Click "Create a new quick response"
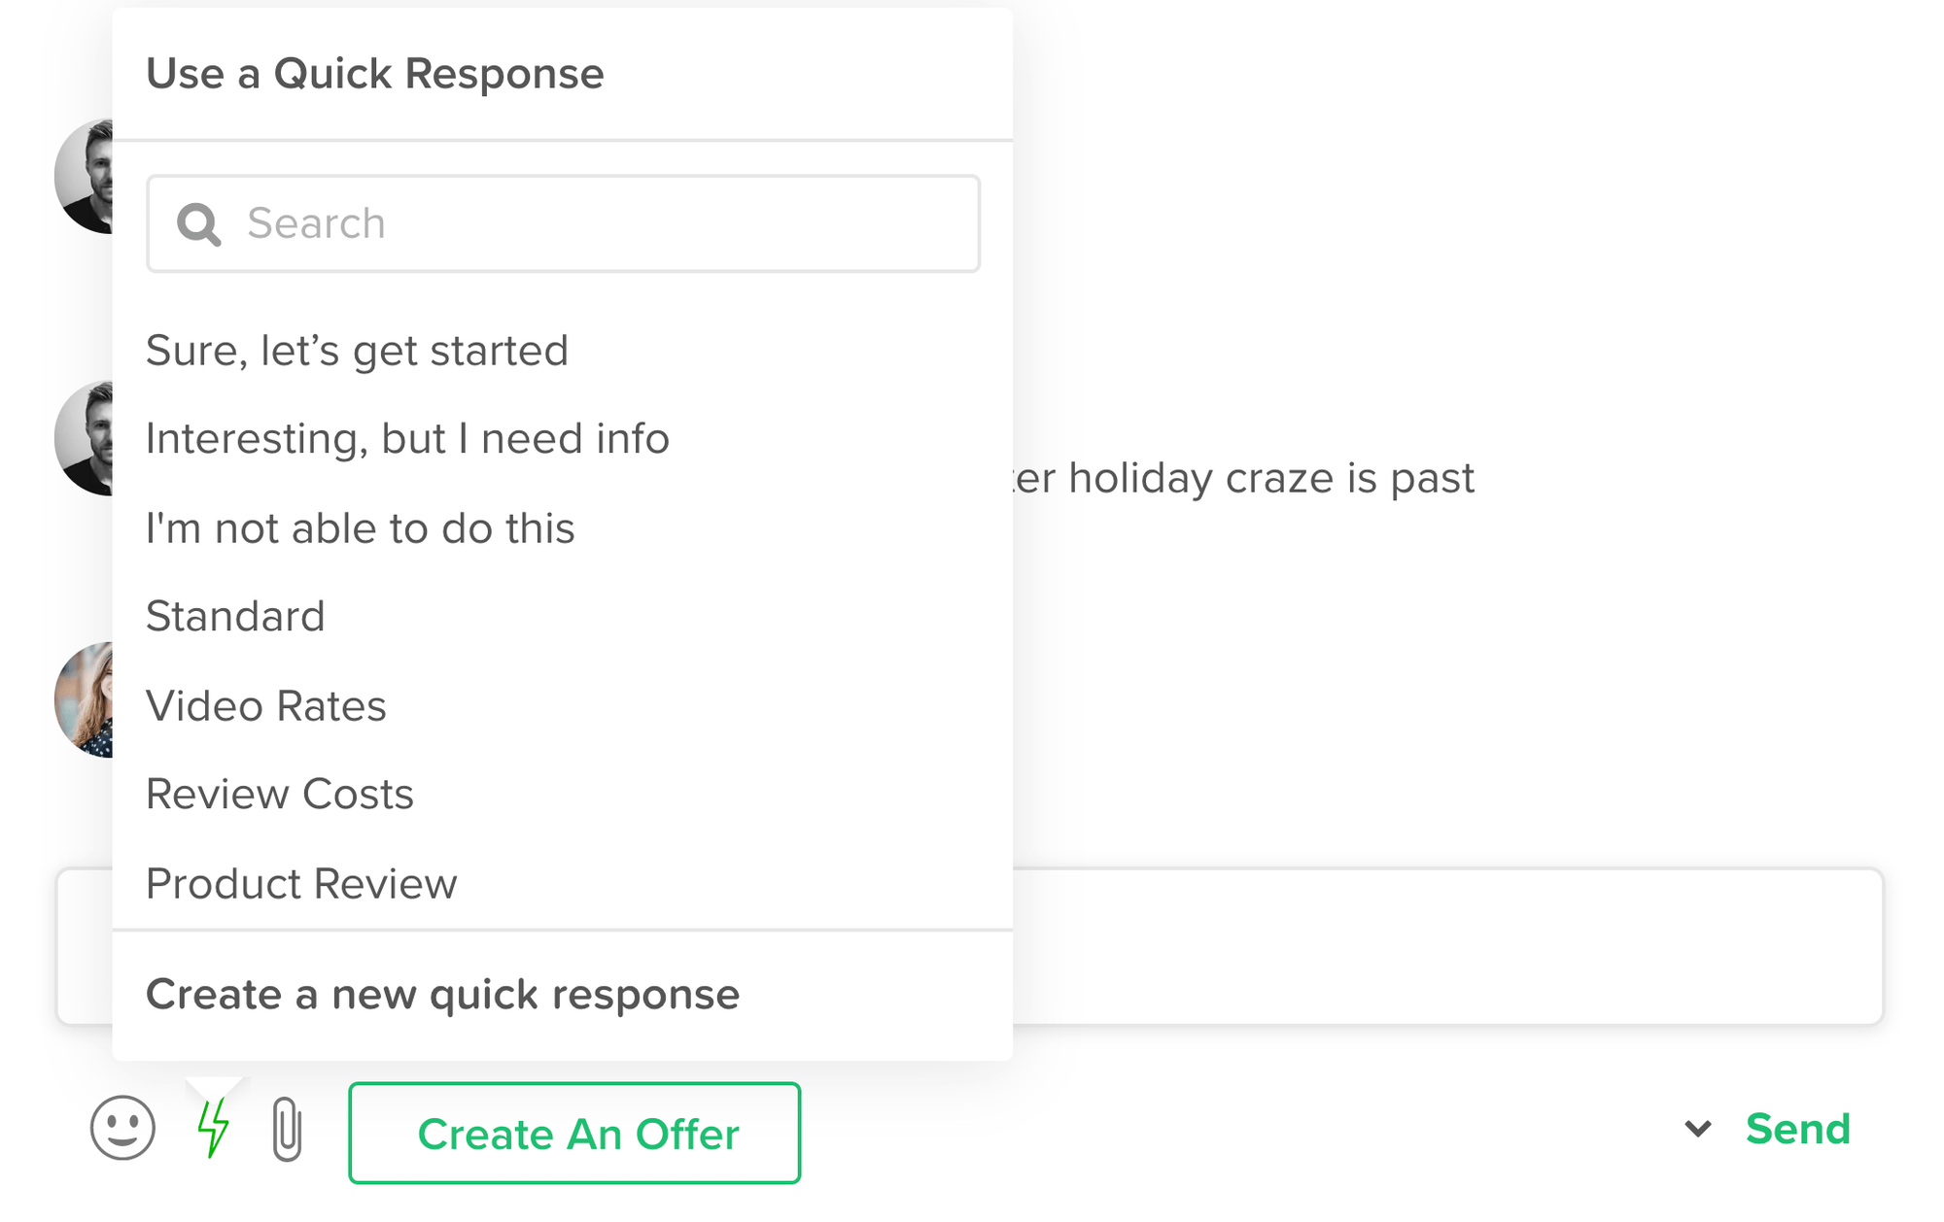Screen dimensions: 1944x1222 442,995
